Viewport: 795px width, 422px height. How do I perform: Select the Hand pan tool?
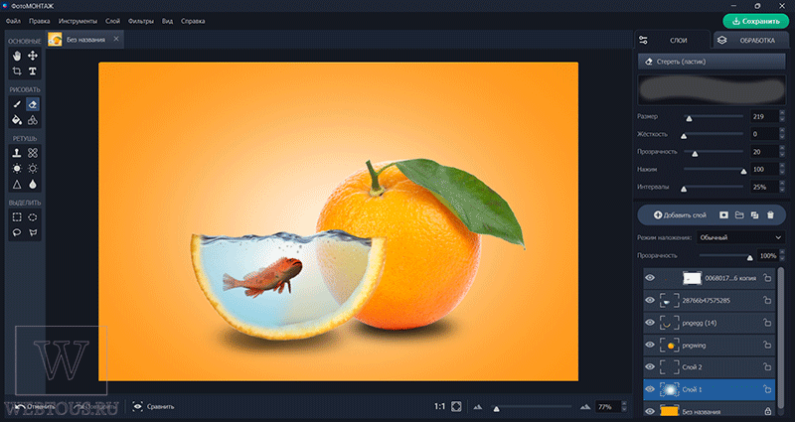tap(17, 56)
